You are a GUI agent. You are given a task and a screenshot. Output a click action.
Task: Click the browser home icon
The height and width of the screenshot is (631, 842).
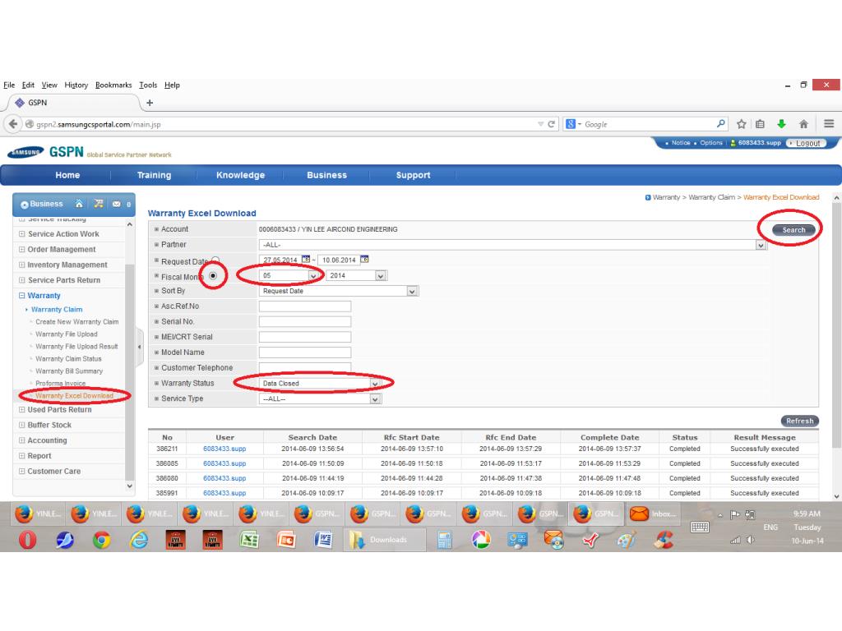[x=803, y=124]
